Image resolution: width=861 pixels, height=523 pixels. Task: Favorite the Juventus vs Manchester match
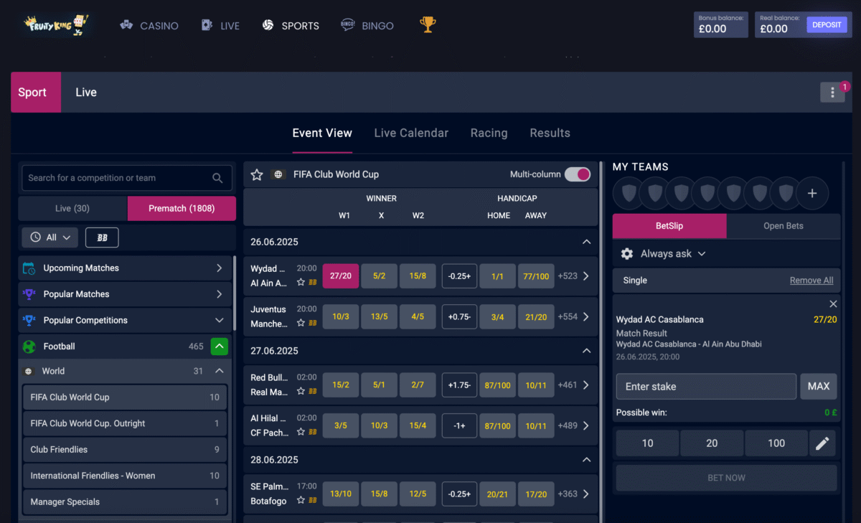tap(301, 324)
